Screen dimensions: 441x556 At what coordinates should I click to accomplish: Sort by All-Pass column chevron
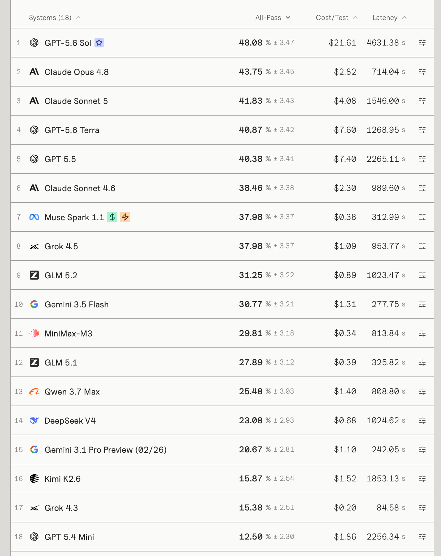(x=288, y=17)
